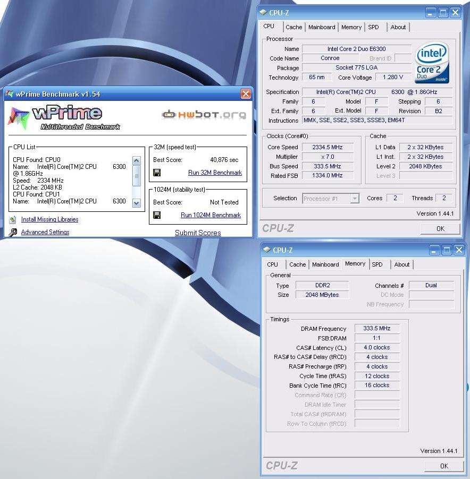Click the Technology value 65 nm
The width and height of the screenshot is (470, 479).
[x=317, y=77]
